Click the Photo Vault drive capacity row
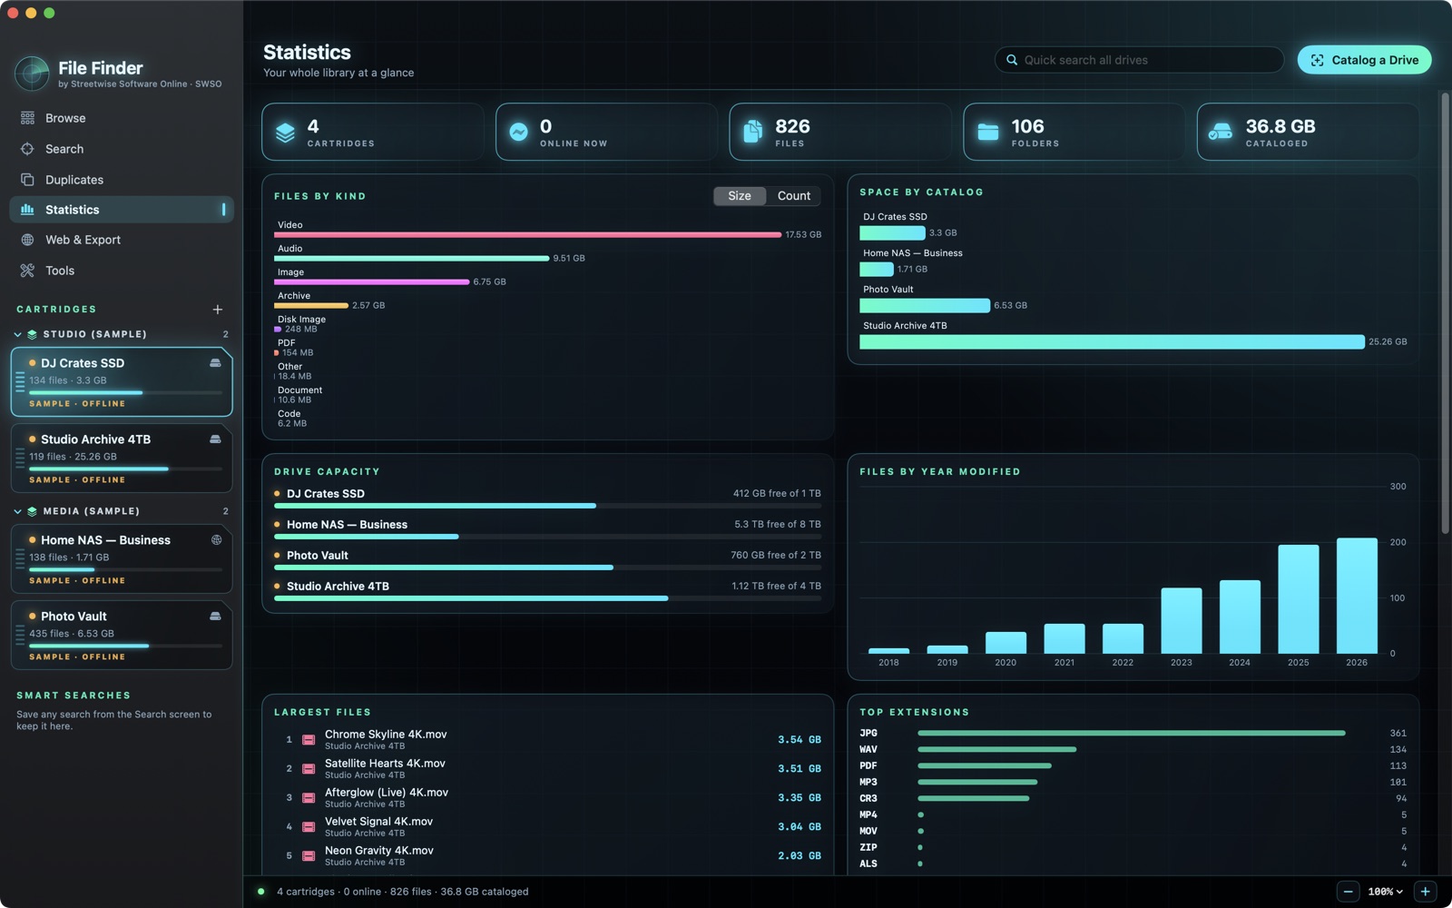Image resolution: width=1452 pixels, height=908 pixels. pyautogui.click(x=547, y=560)
